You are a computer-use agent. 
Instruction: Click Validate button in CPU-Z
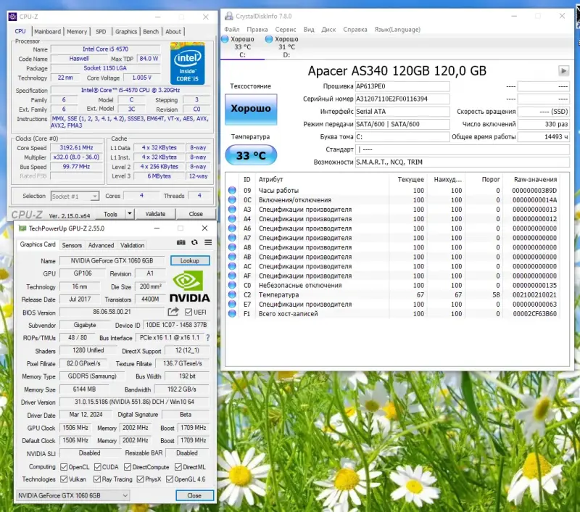pyautogui.click(x=155, y=213)
